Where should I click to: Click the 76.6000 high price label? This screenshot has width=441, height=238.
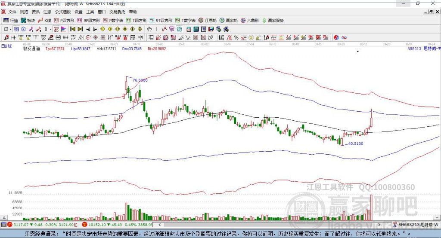140,80
